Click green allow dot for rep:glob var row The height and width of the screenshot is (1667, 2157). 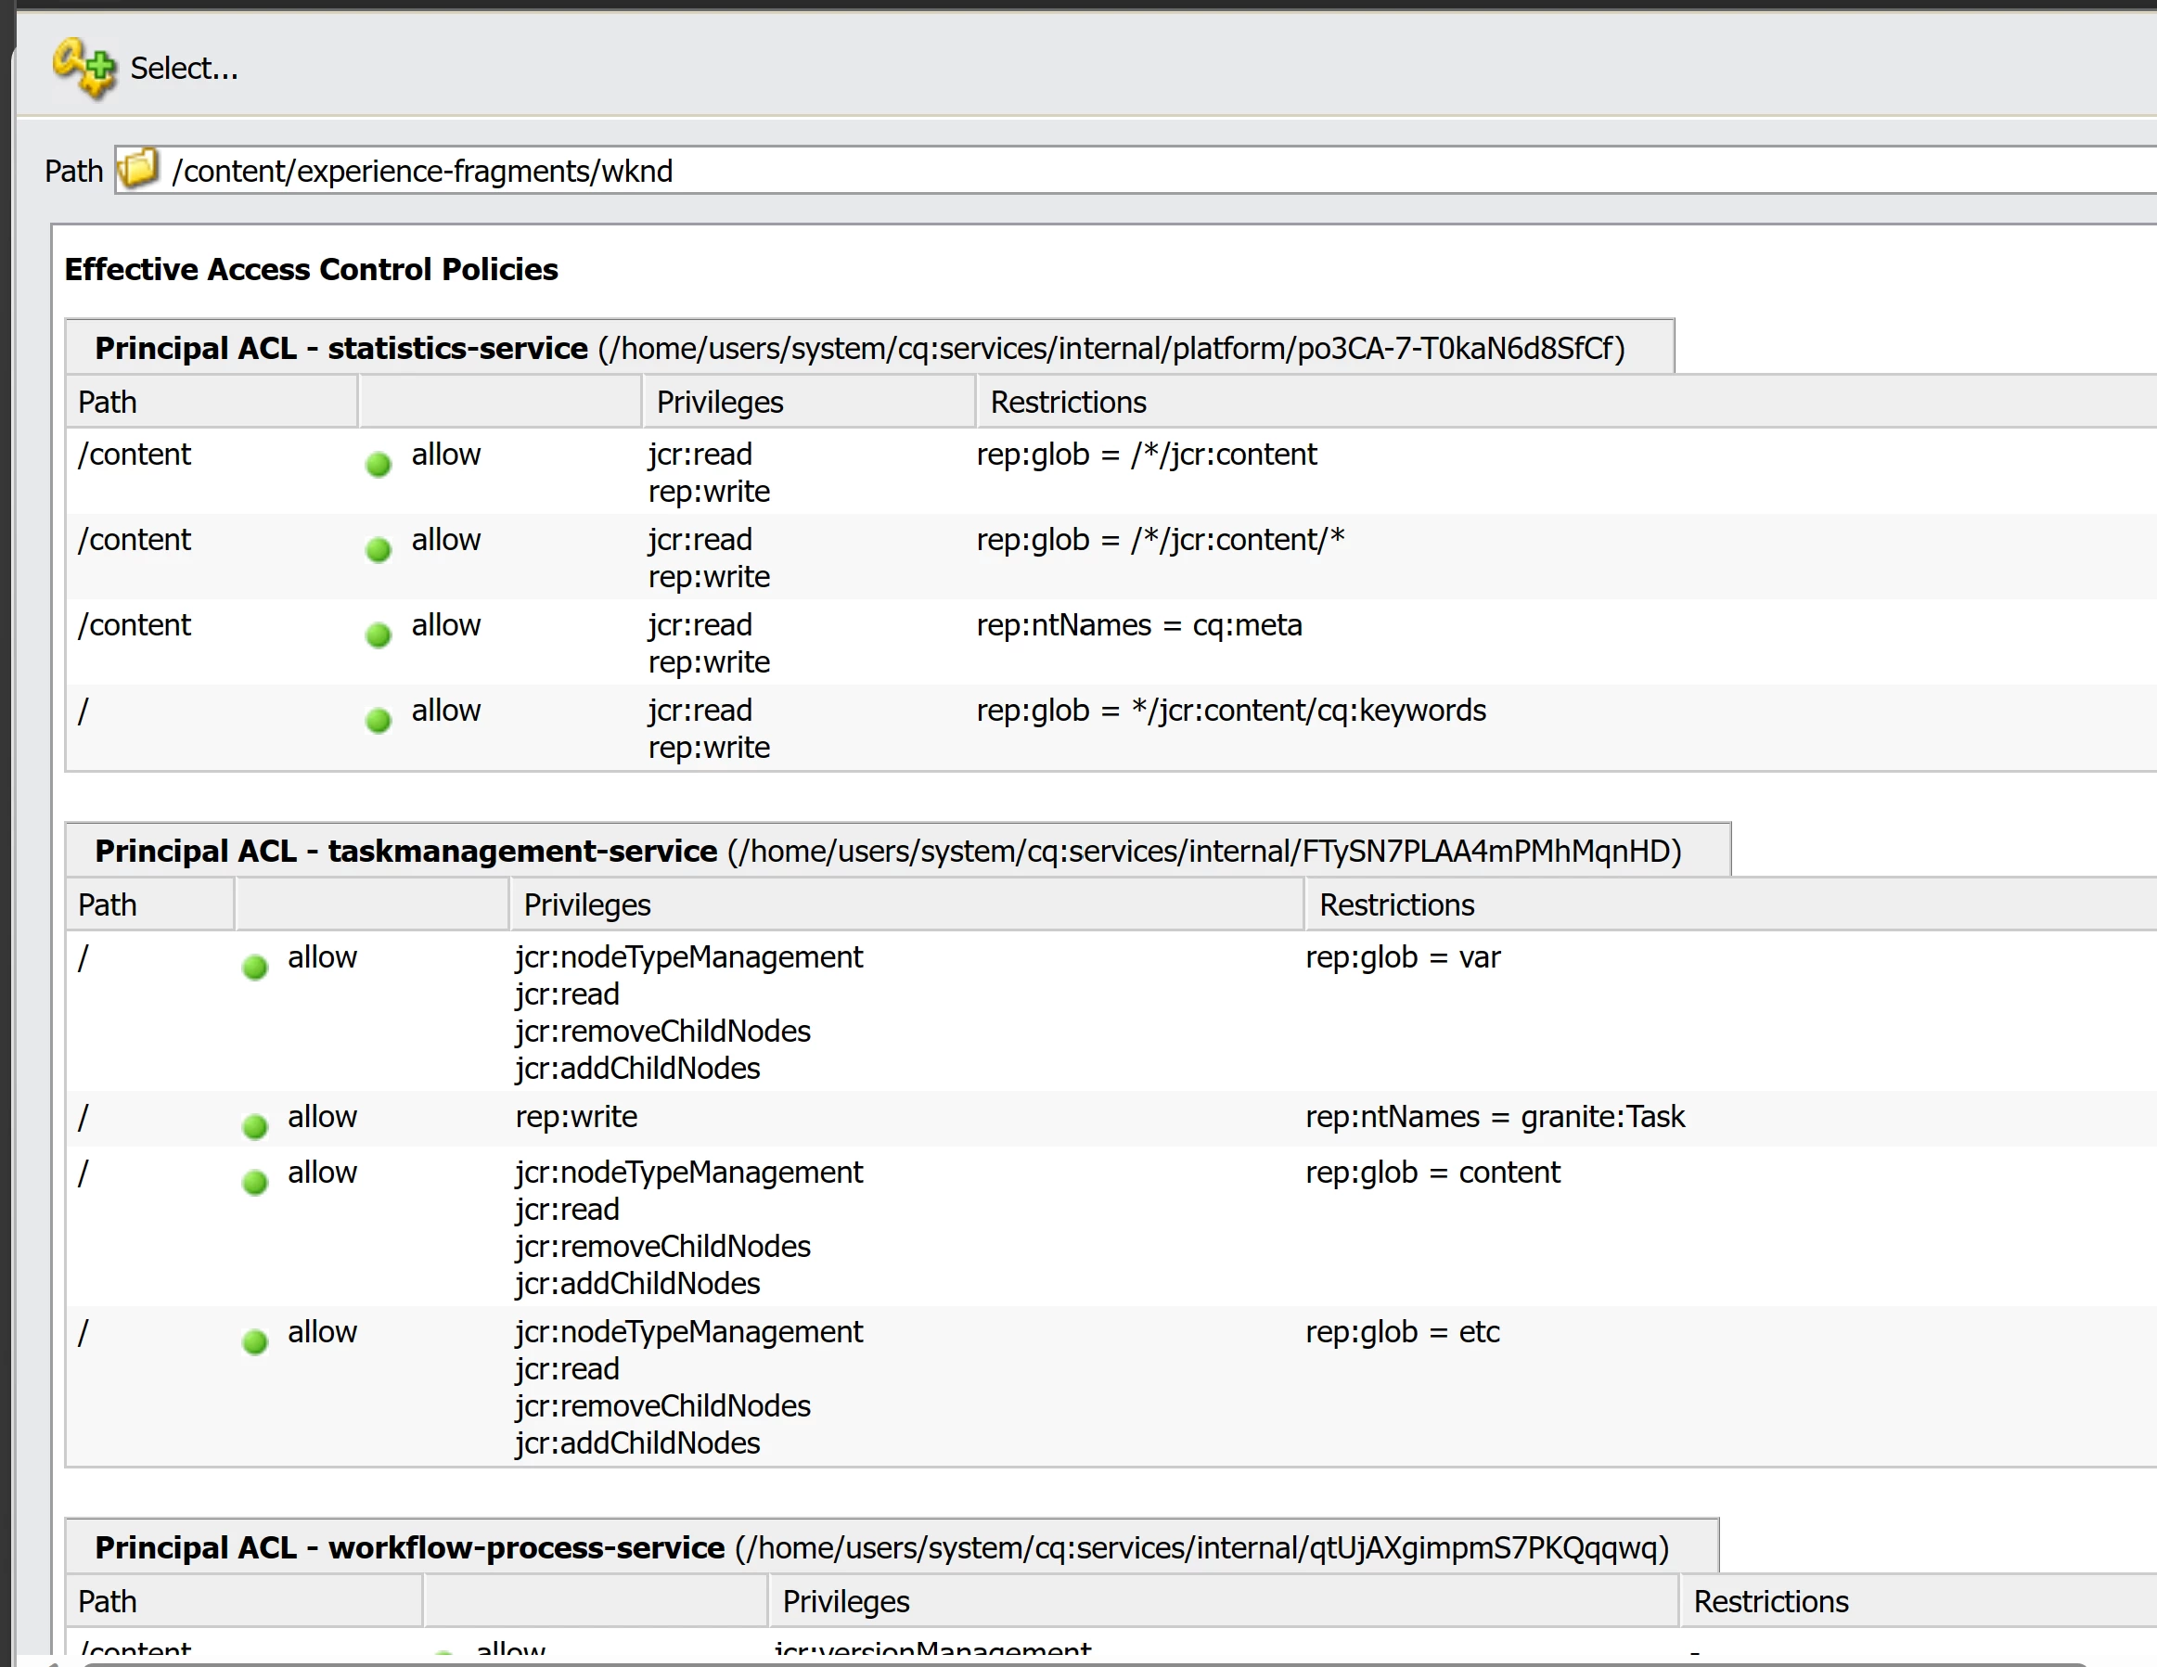(x=255, y=967)
